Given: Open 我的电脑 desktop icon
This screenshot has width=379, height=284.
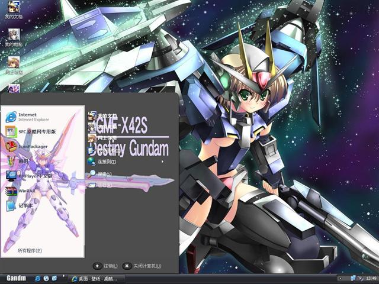Looking at the screenshot, I should 14,38.
